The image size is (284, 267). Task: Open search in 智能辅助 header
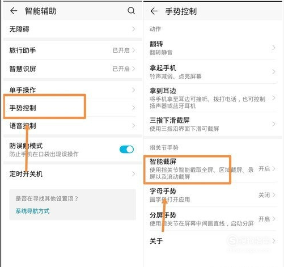point(131,11)
